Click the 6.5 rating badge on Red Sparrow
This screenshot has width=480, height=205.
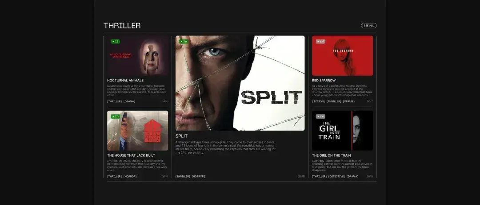(320, 42)
